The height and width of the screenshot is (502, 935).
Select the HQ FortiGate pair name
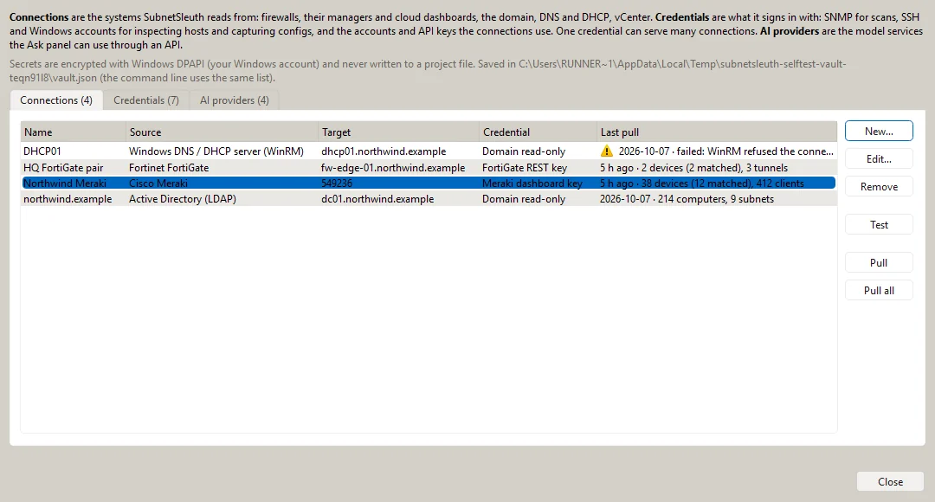63,168
